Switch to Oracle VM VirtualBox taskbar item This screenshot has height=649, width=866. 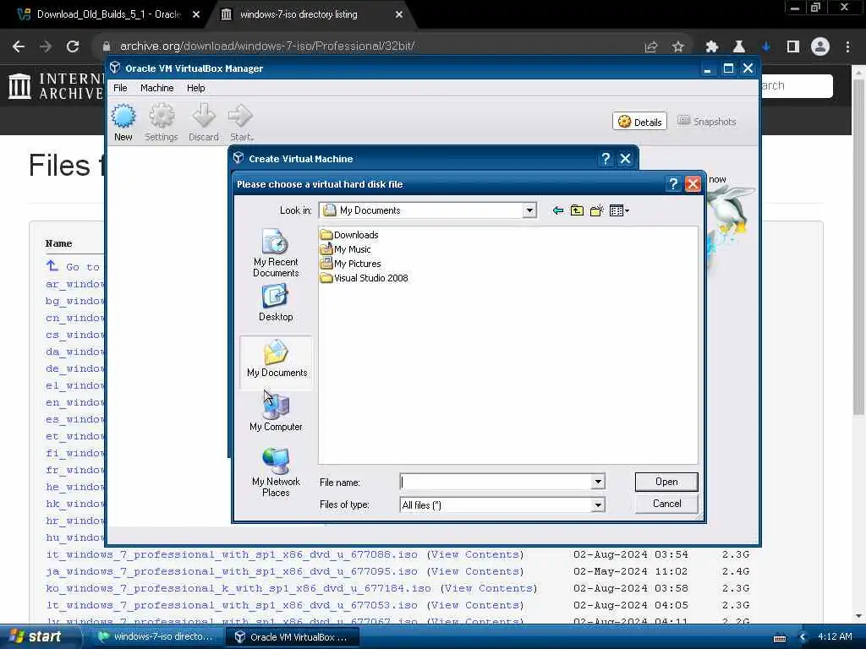tap(293, 636)
